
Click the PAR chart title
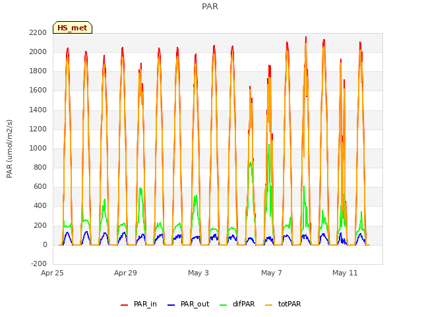point(210,6)
